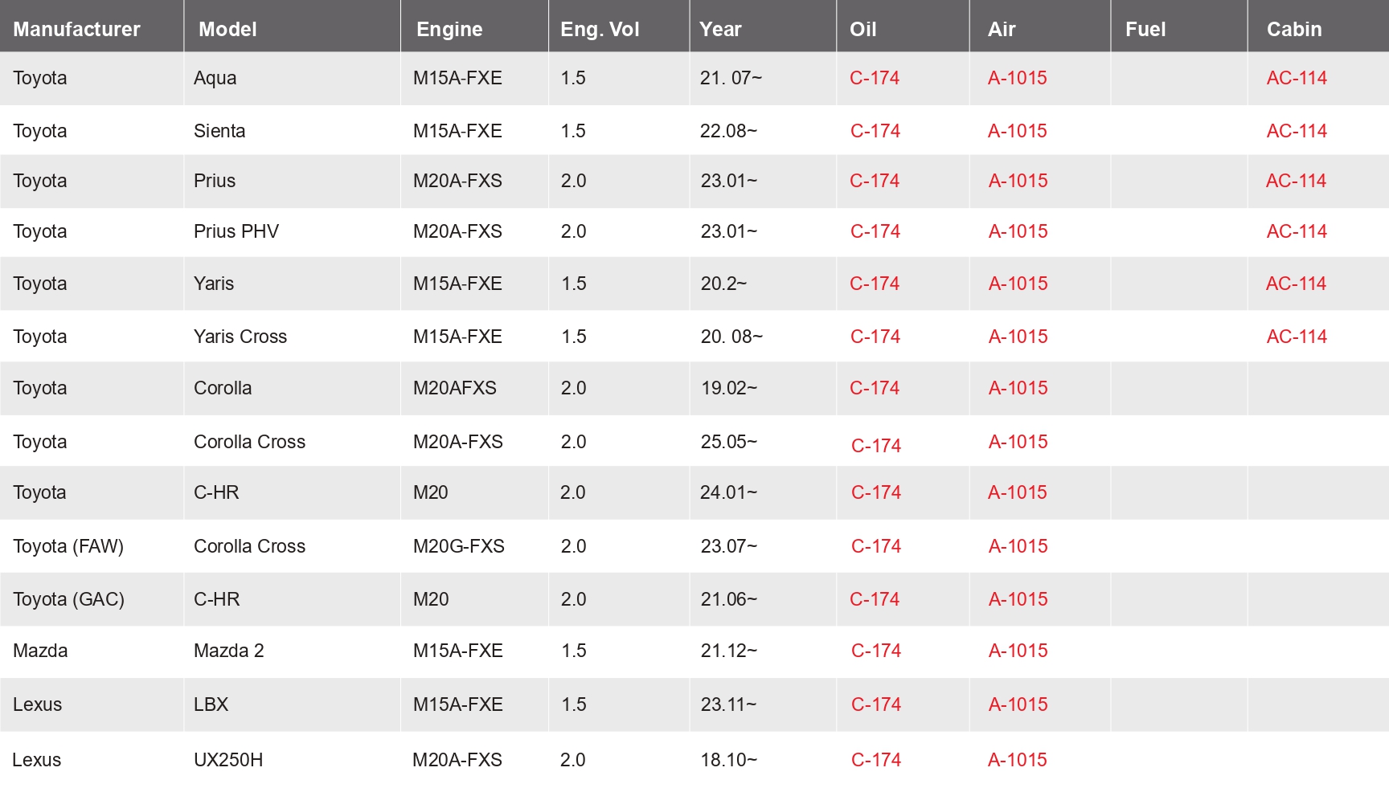Click the 25.05~ year cell

pos(728,442)
